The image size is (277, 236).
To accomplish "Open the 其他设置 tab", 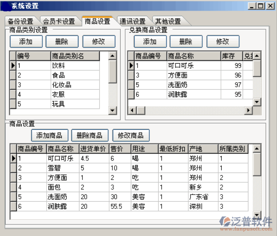I will (x=168, y=21).
